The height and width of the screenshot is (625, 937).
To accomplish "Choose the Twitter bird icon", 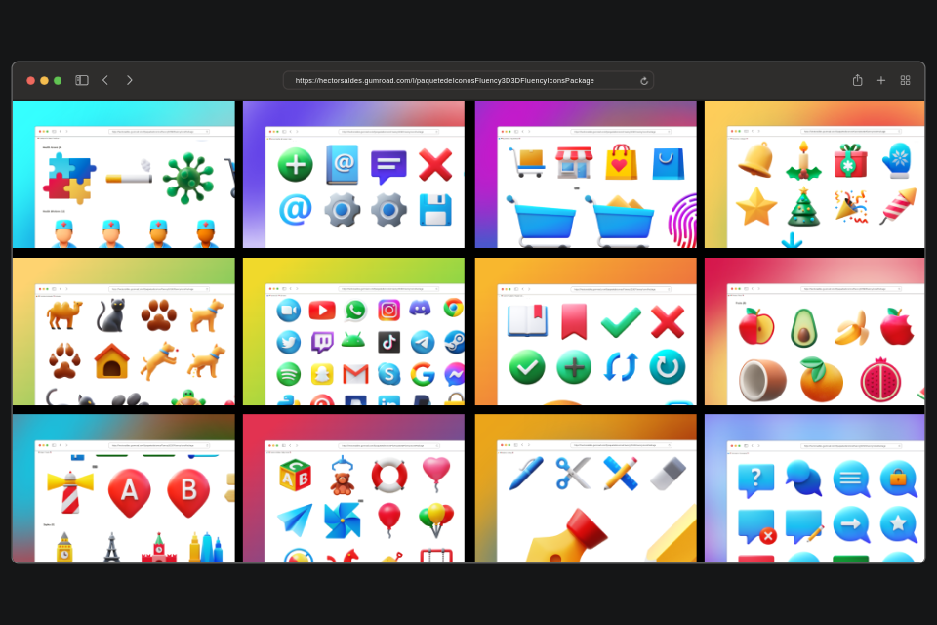I will coord(289,342).
